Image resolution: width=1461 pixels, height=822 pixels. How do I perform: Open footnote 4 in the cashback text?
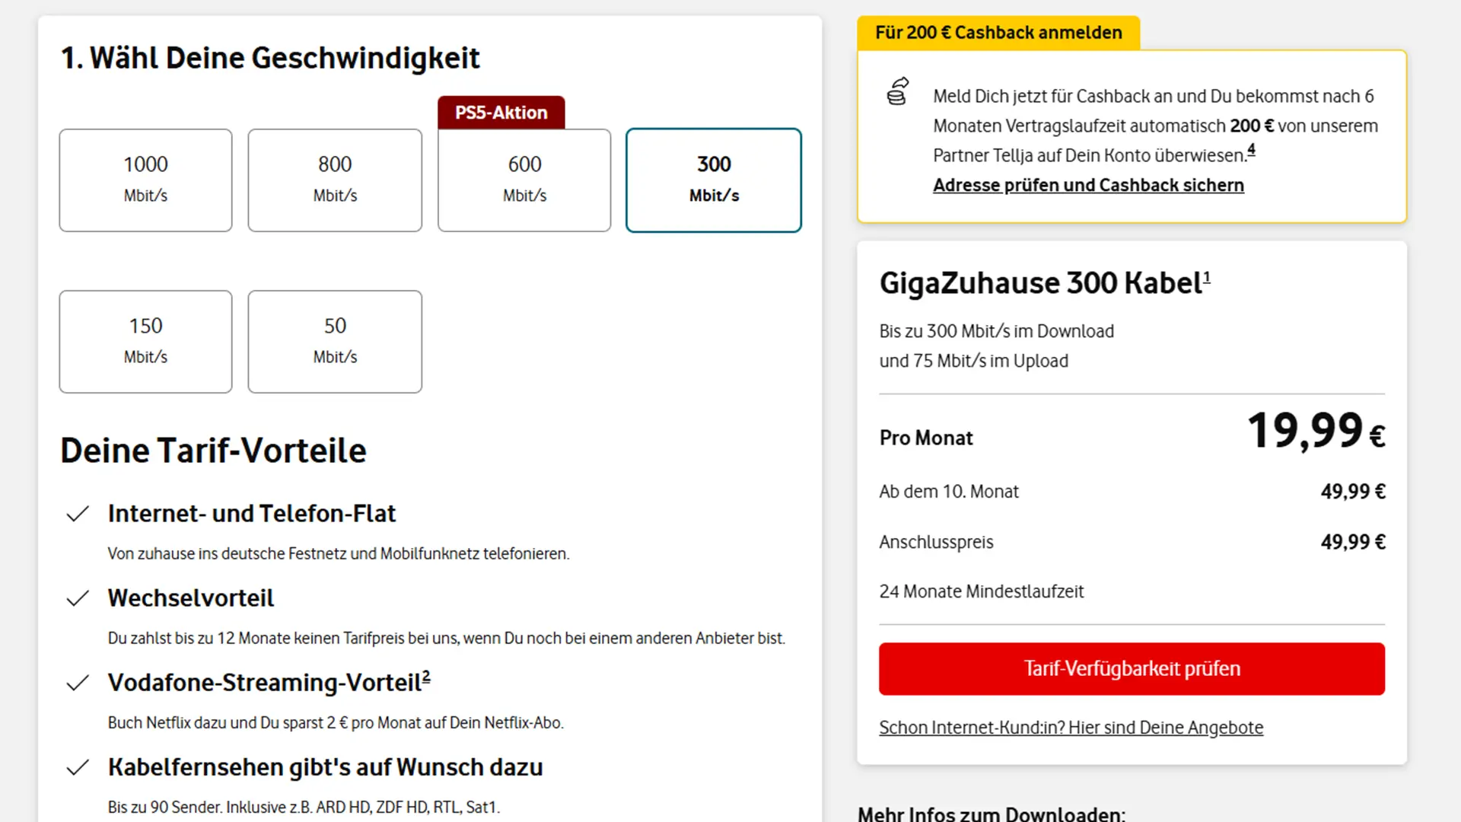[1252, 151]
